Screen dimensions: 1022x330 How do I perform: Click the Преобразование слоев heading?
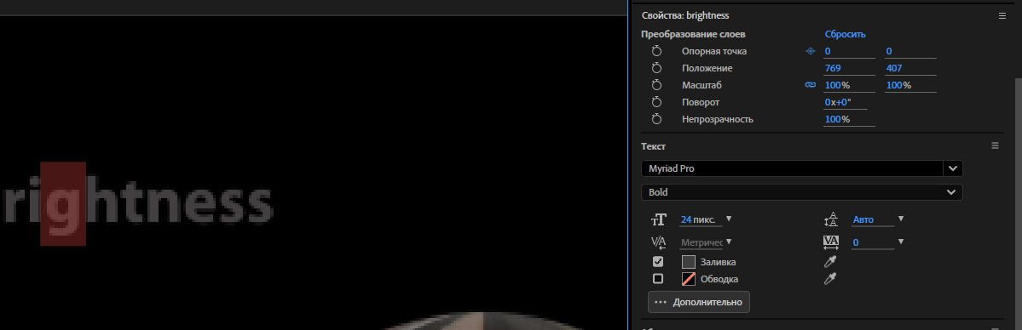coord(693,34)
